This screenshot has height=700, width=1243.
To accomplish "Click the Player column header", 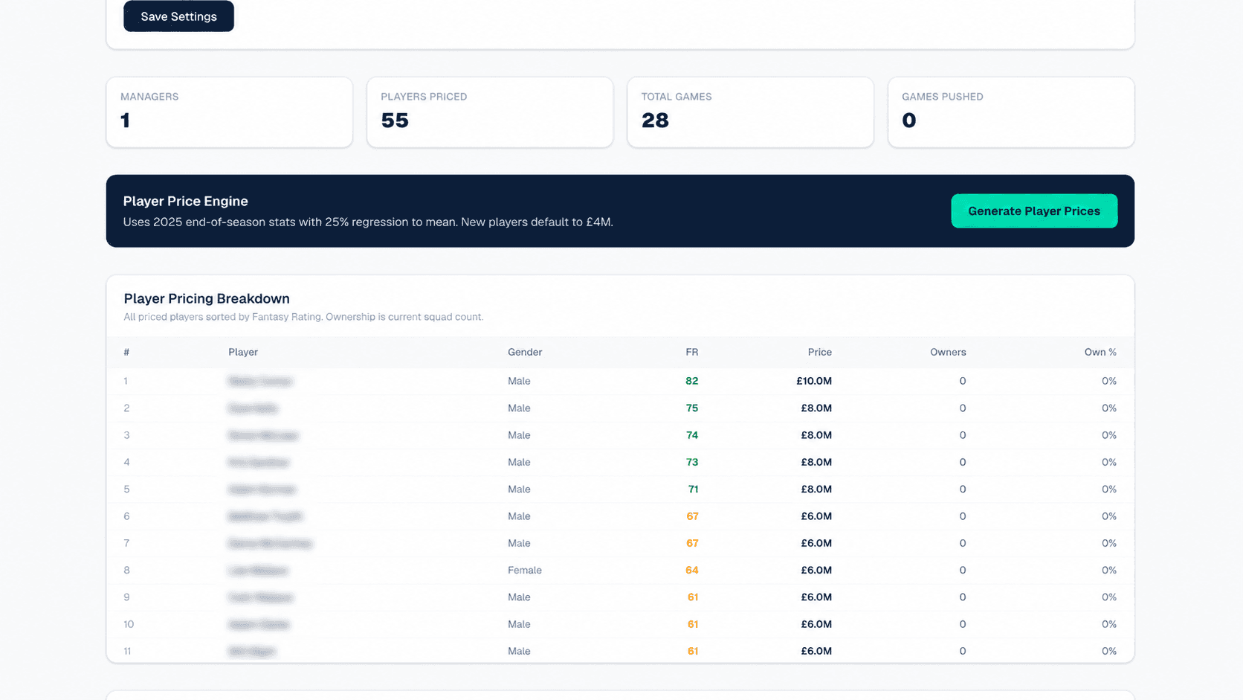I will coord(243,353).
